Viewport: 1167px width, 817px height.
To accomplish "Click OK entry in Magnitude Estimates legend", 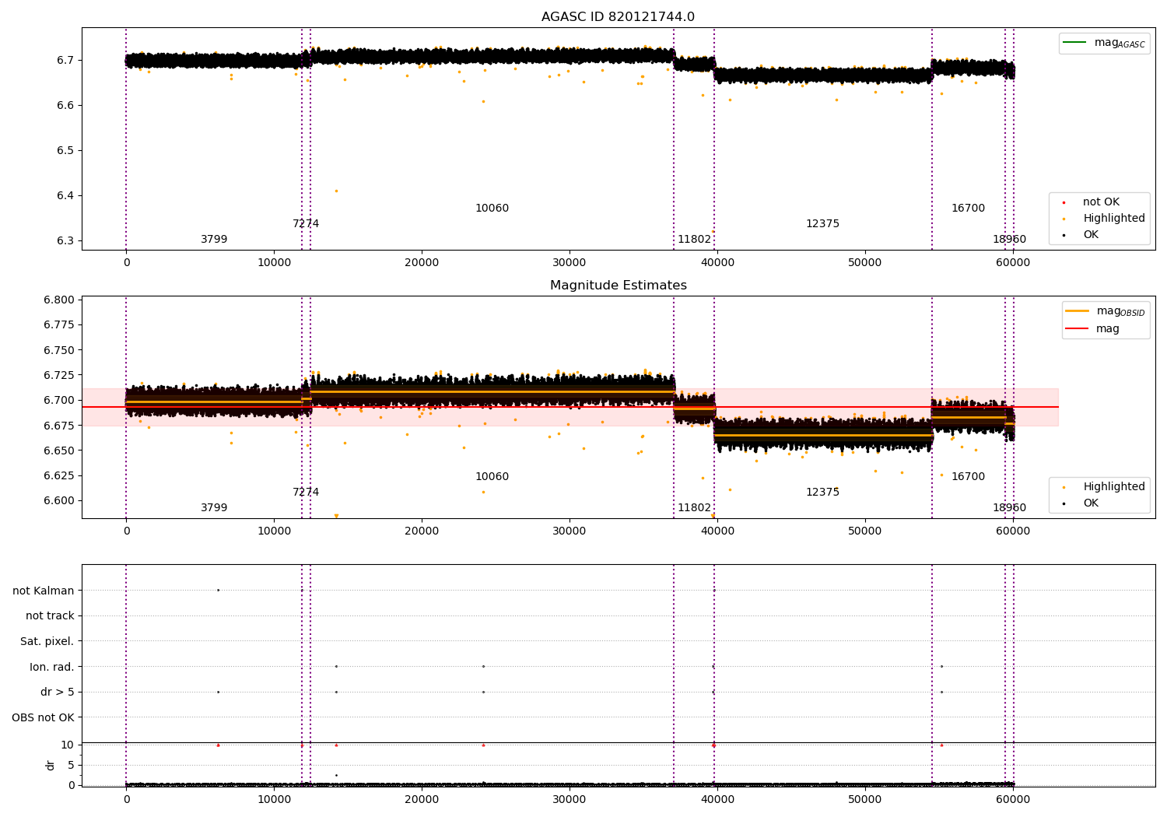I will pyautogui.click(x=1091, y=503).
